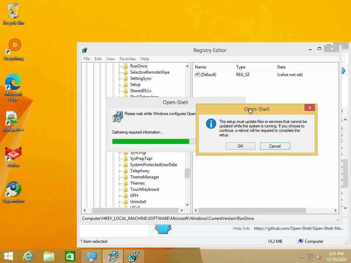Click the Name column header

(200, 67)
